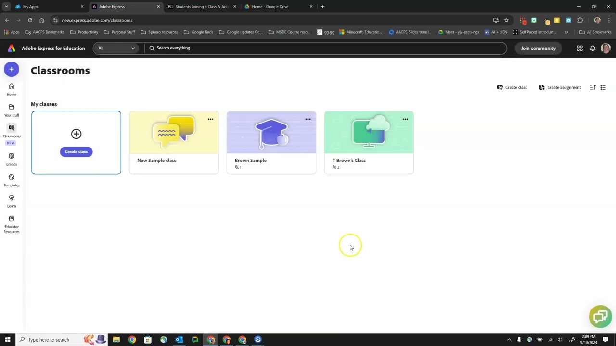Go back in browser history

click(7, 20)
